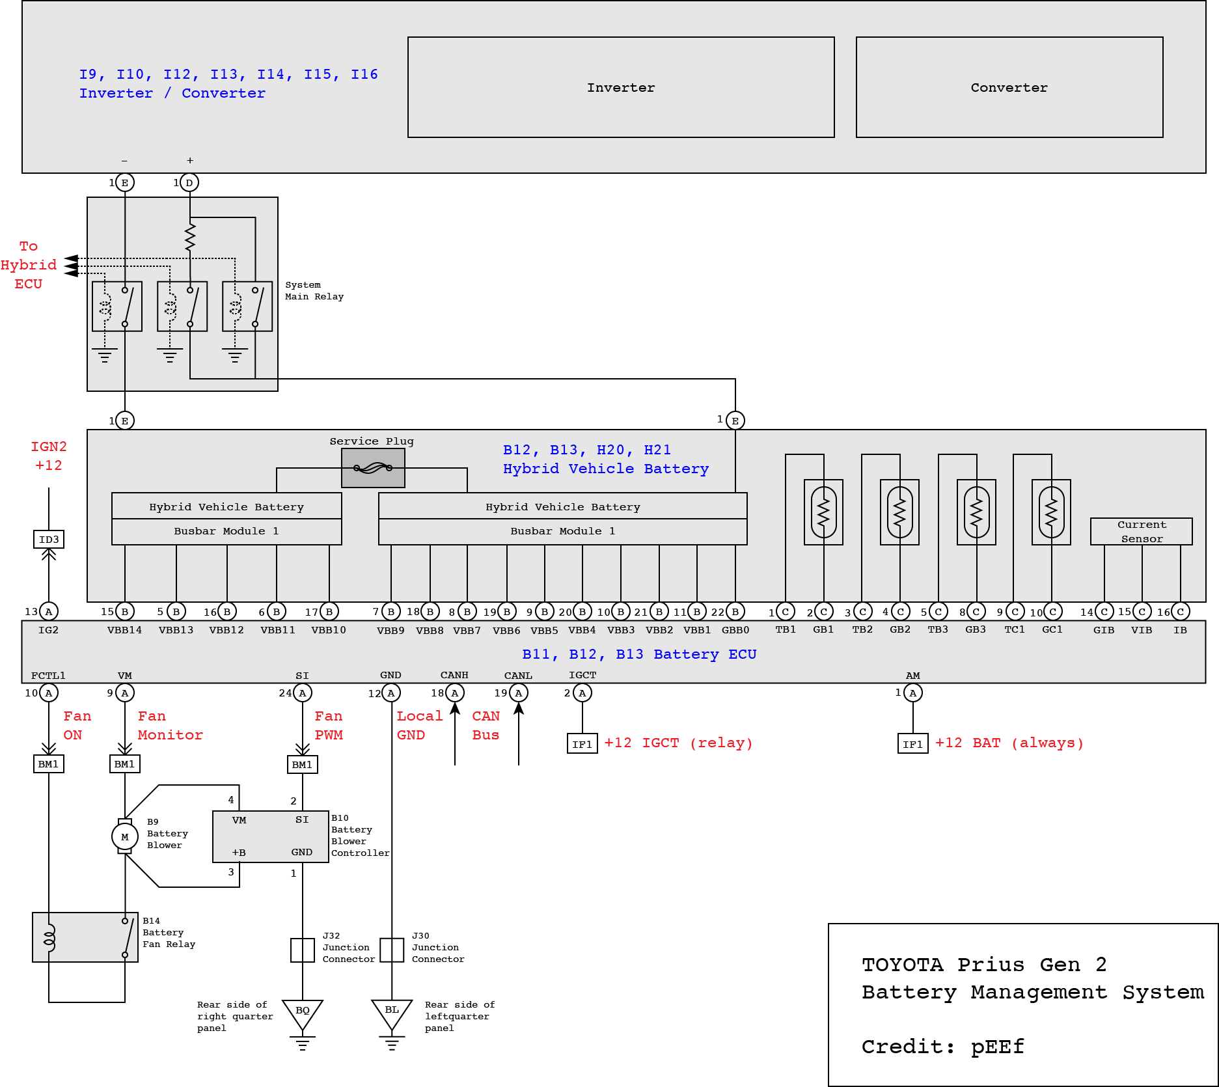Select pin 13 A circle above IG2
Image resolution: width=1219 pixels, height=1087 pixels.
49,612
